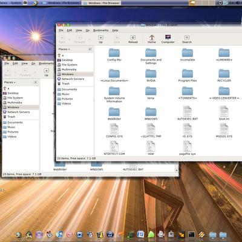Launch the blue play-button media player in dock
This screenshot has width=242, height=242.
coord(80,235)
